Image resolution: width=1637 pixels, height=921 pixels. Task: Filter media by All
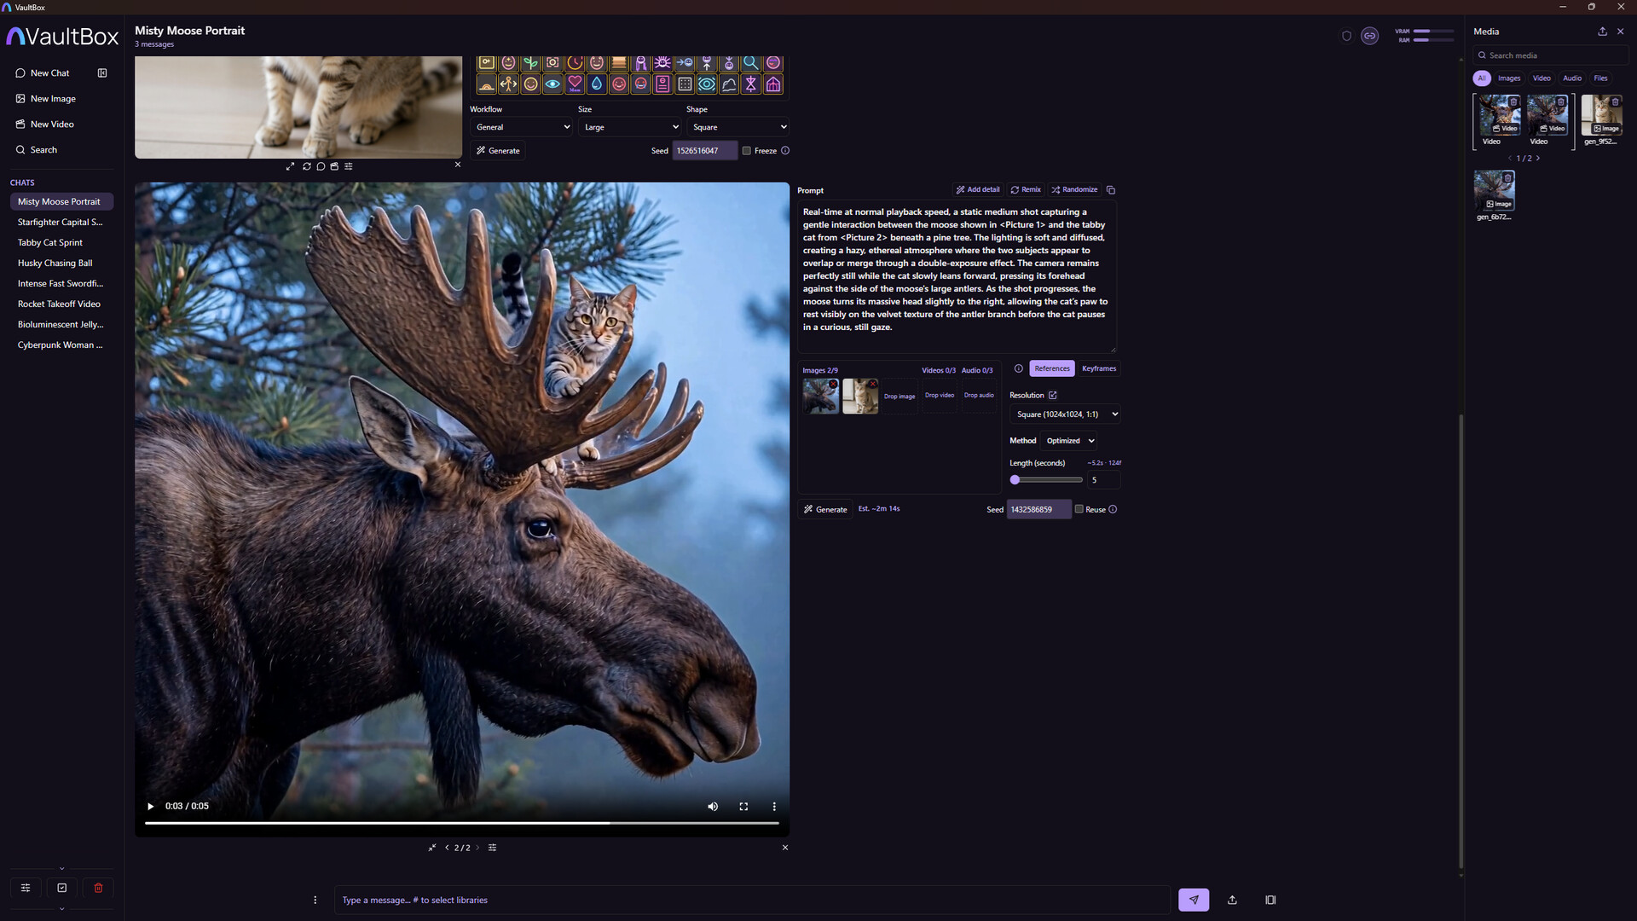1482,78
